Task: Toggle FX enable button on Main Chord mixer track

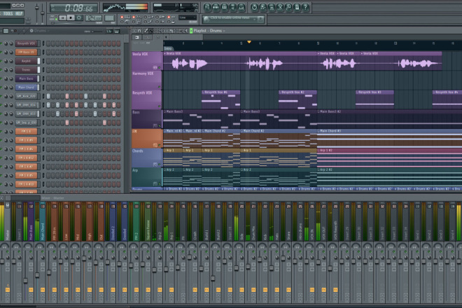Action: 43,290
